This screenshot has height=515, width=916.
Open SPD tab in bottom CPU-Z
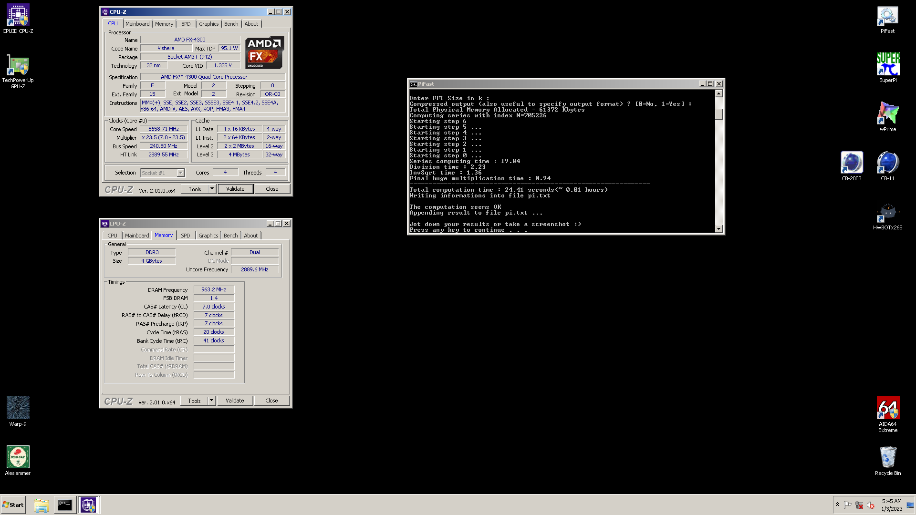point(185,236)
